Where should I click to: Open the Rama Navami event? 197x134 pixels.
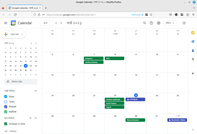135,120
